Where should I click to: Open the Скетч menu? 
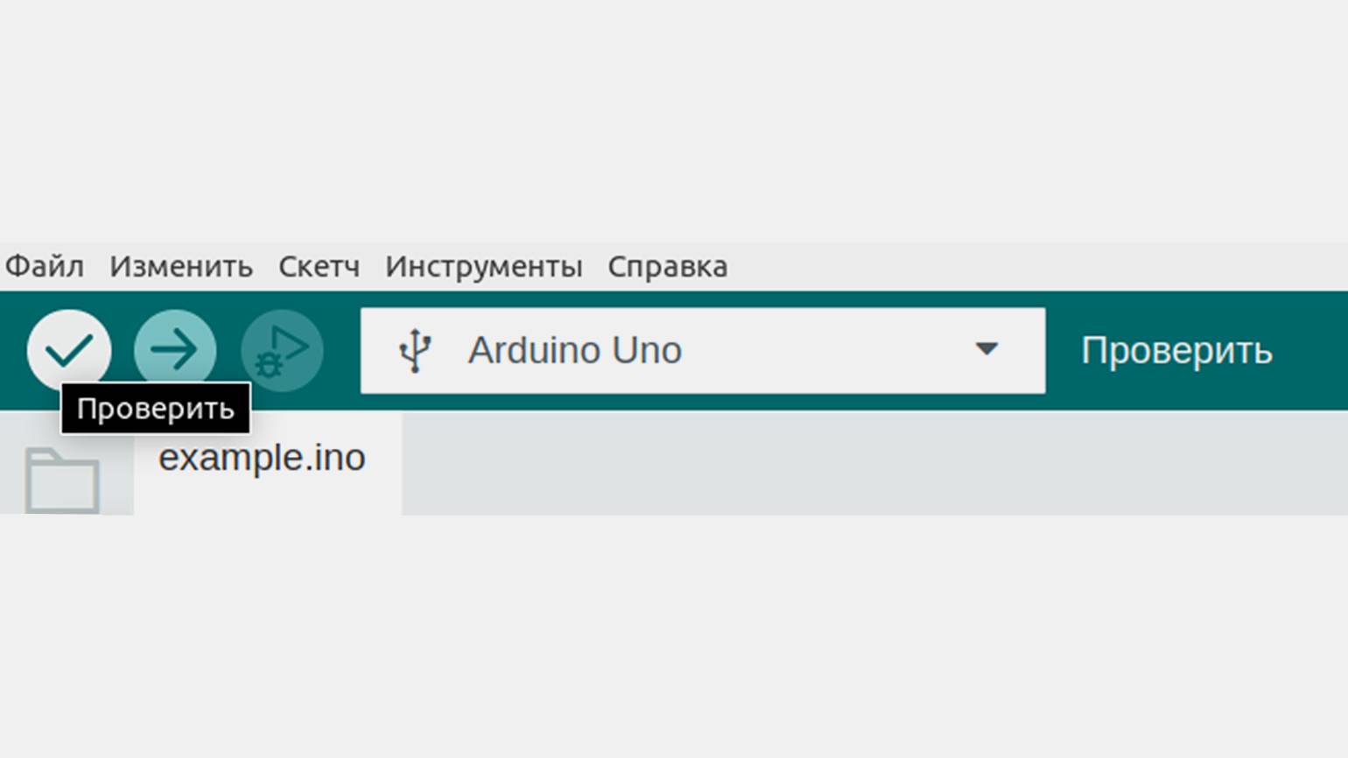(x=319, y=266)
